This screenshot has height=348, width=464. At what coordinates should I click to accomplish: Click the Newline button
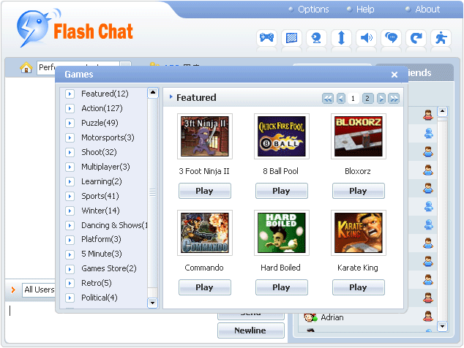pyautogui.click(x=250, y=330)
